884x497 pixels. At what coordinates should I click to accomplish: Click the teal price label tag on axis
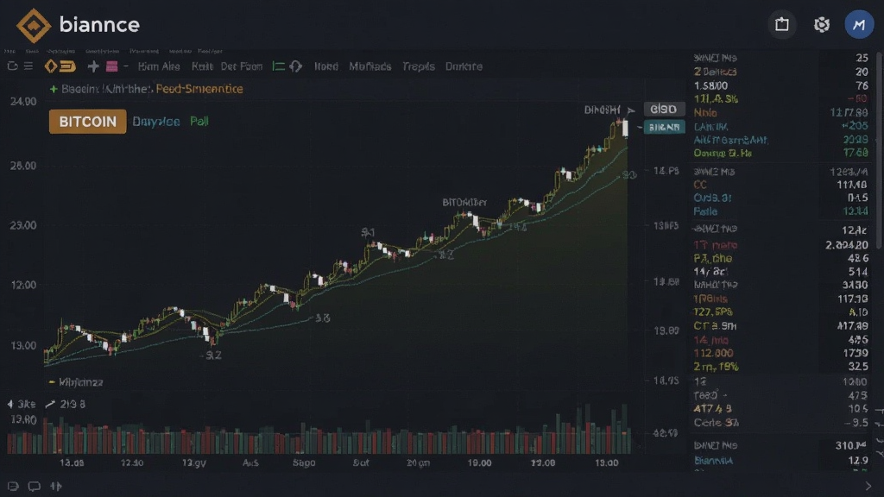point(664,128)
